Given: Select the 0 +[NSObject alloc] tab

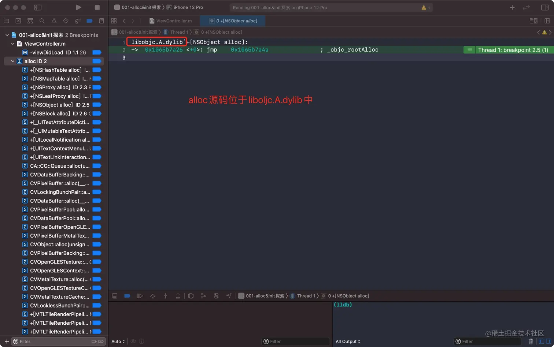Looking at the screenshot, I should pos(233,21).
